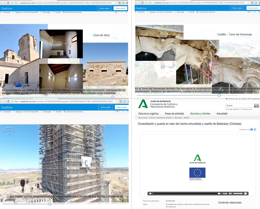Bookmark star in Torre del Homenaje window

[x=248, y=3]
